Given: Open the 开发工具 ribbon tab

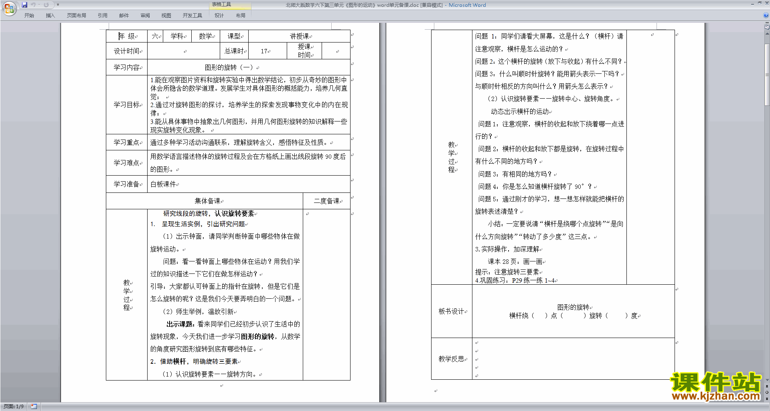Looking at the screenshot, I should click(x=192, y=16).
